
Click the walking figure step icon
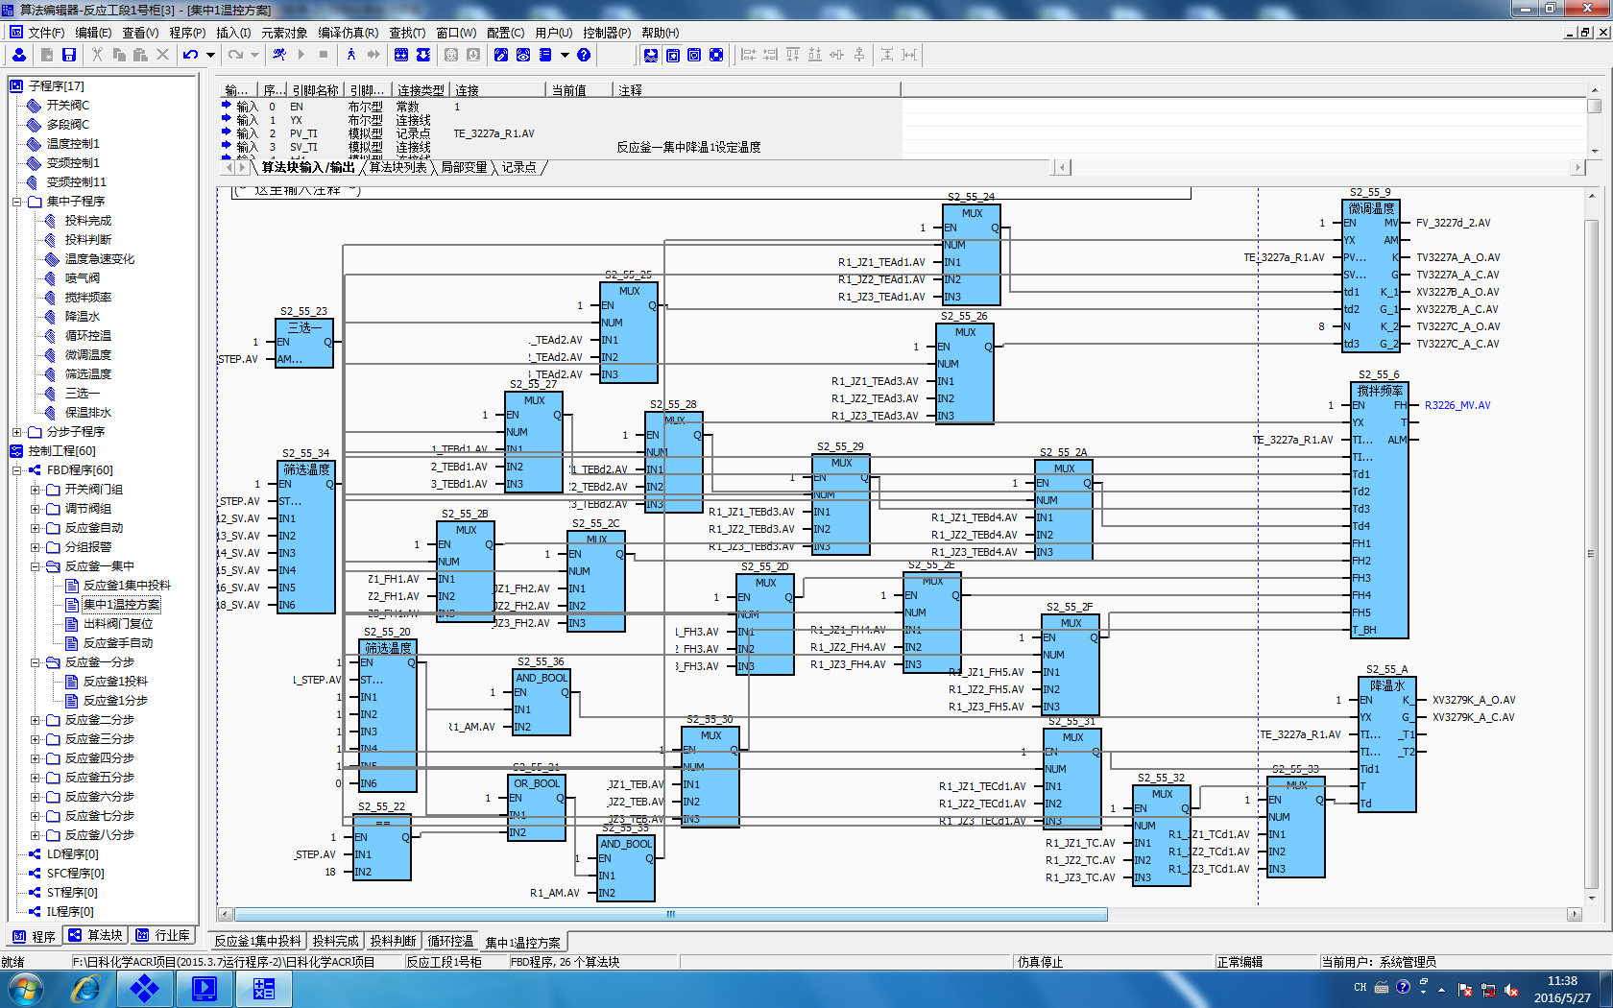click(351, 55)
